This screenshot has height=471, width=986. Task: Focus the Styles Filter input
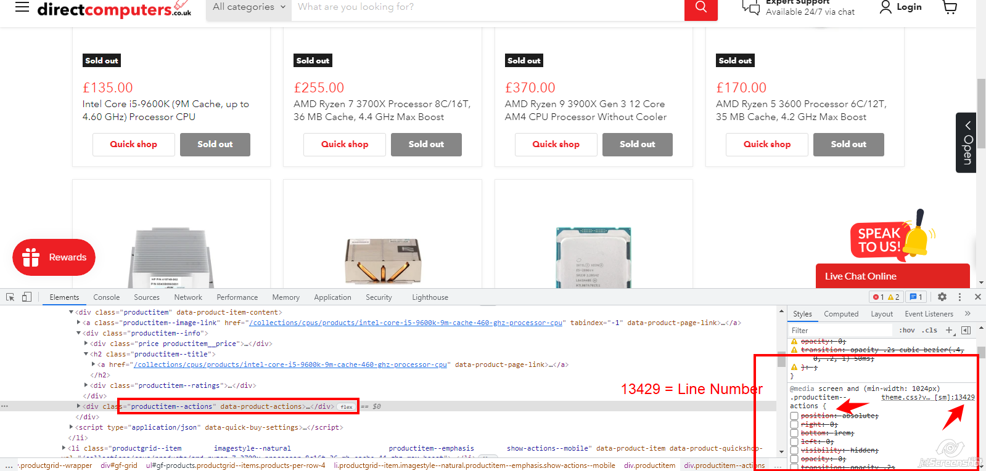point(840,330)
